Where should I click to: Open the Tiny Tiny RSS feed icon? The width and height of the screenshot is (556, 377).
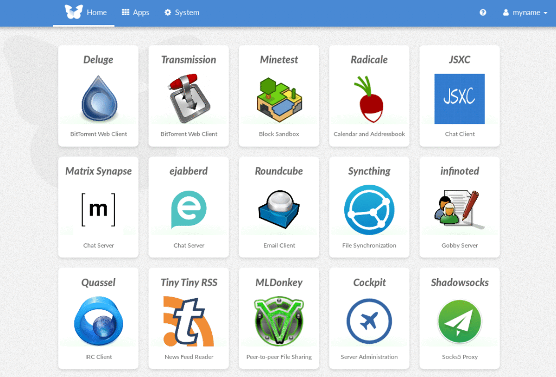188,321
